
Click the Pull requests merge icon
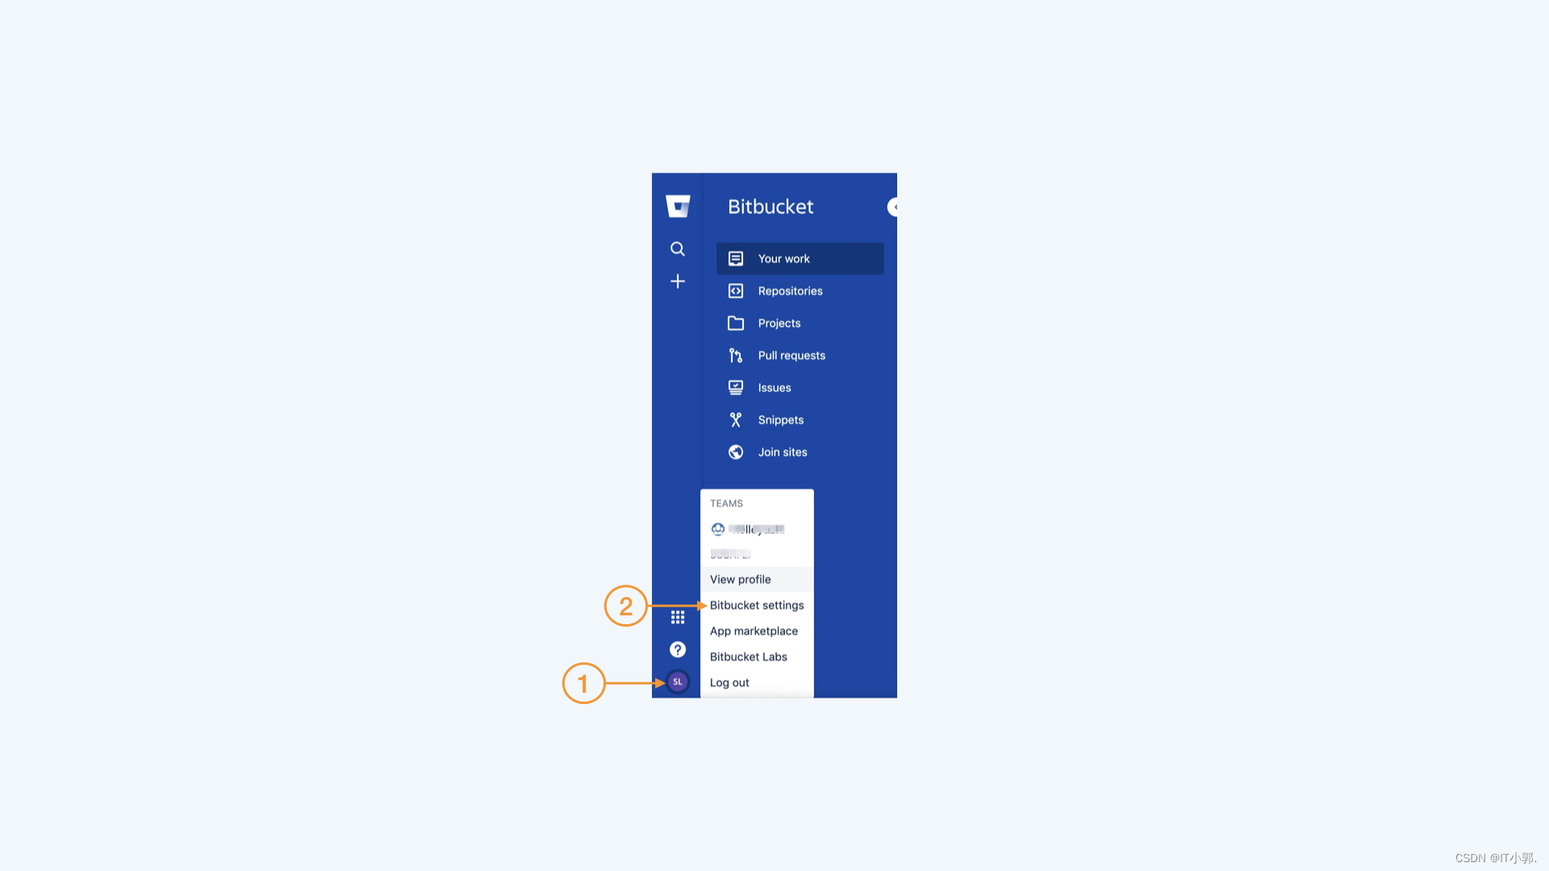(x=737, y=355)
